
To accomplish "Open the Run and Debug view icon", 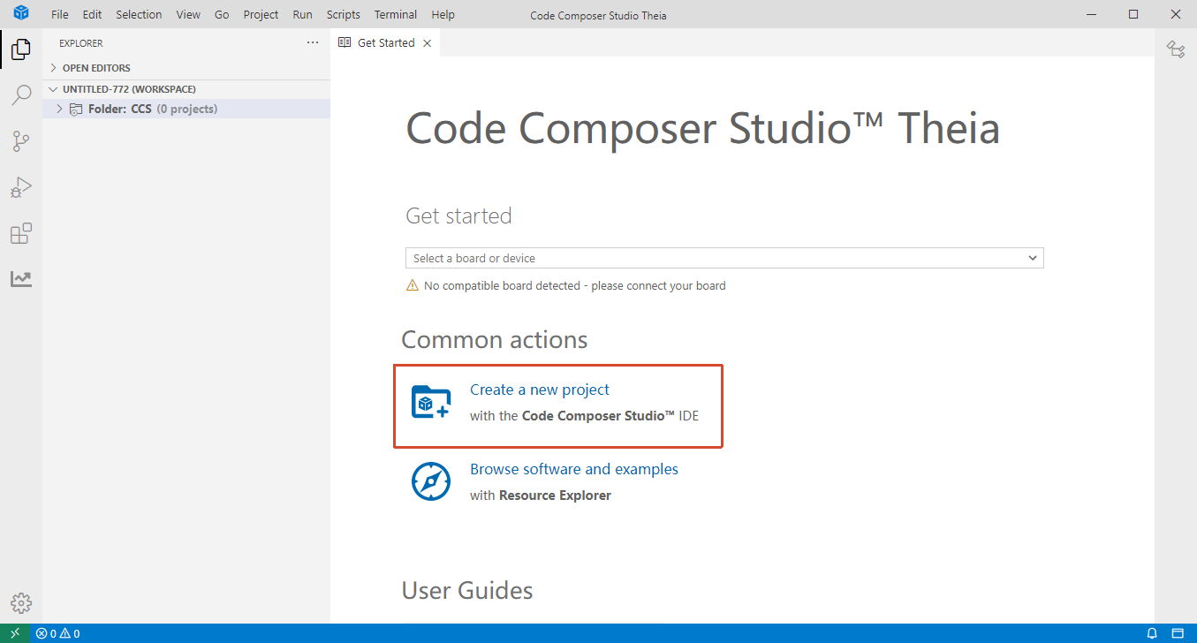I will tap(21, 187).
